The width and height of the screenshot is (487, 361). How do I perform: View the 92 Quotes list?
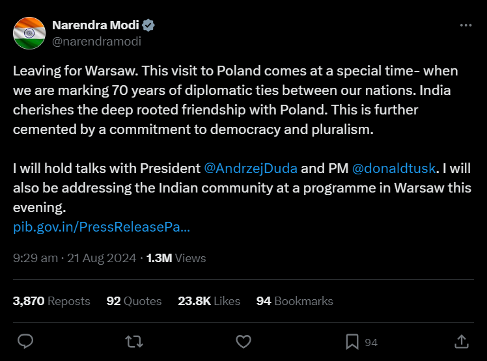(x=133, y=301)
